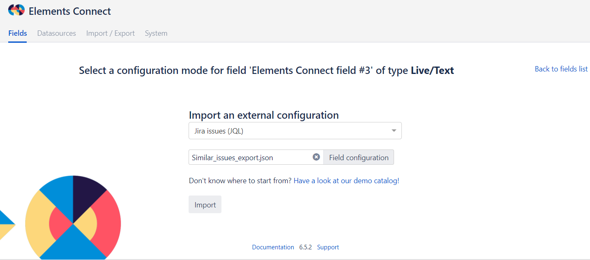The width and height of the screenshot is (590, 260).
Task: Switch to the Fields tab
Action: tap(18, 33)
